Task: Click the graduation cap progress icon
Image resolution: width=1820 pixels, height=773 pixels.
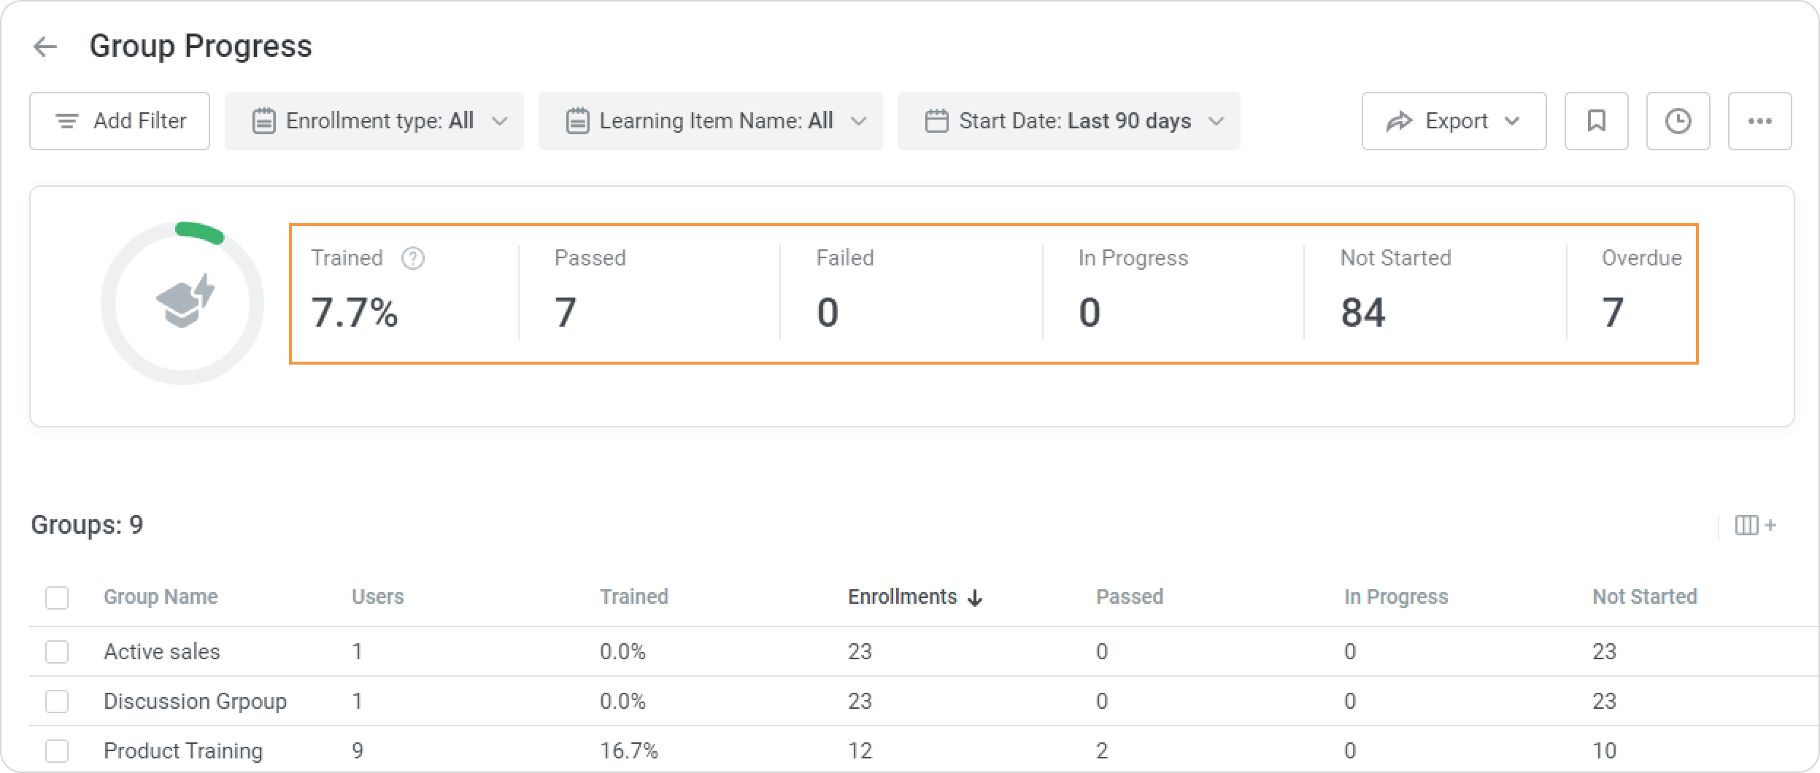Action: (x=184, y=302)
